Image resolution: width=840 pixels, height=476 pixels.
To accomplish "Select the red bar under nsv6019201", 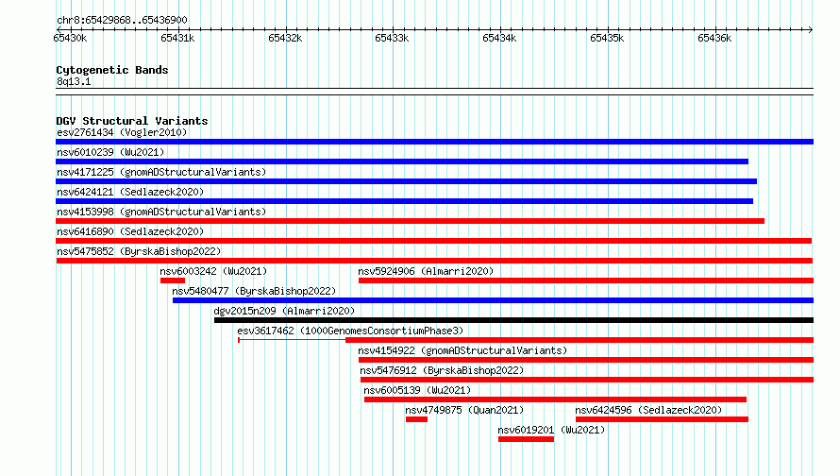I will pos(526,439).
